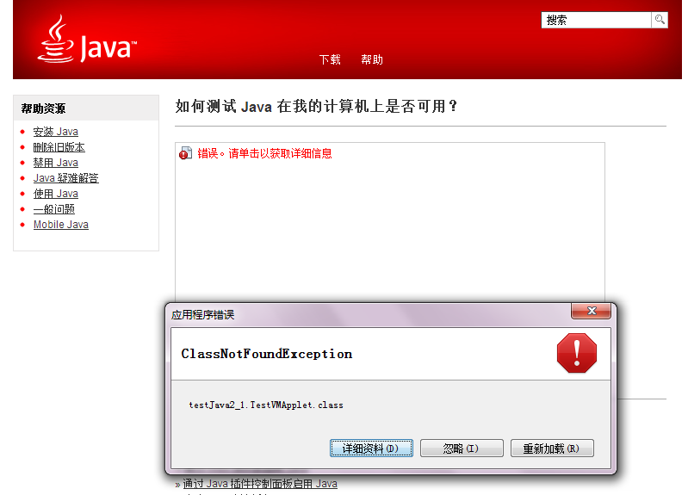Open the 一般问题 link
Viewport: 688px width, 495px height.
click(54, 209)
